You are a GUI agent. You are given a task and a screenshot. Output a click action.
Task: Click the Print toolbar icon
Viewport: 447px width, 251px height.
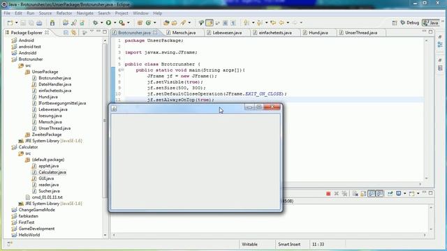(x=39, y=23)
